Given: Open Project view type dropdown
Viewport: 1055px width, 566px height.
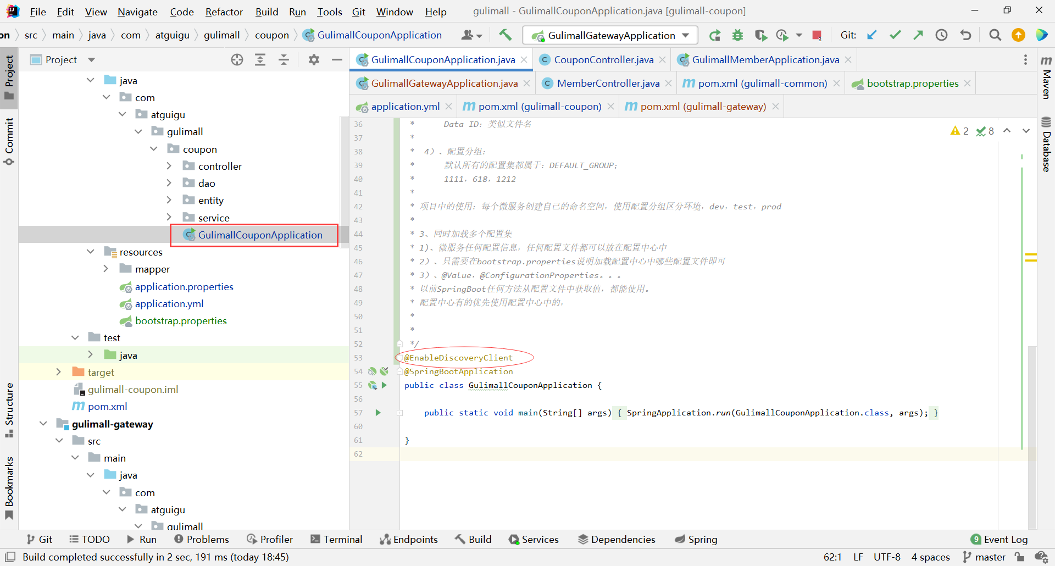Looking at the screenshot, I should coord(92,60).
